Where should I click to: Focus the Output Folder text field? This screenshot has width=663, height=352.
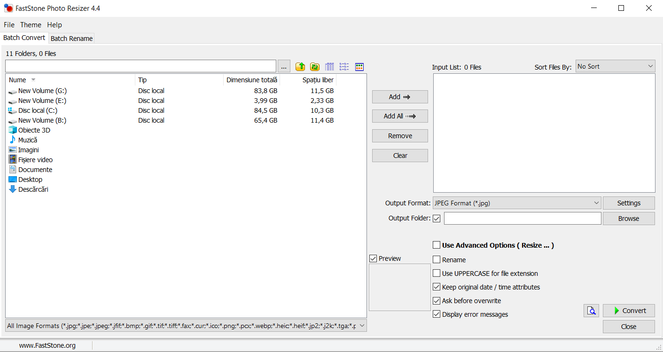pos(523,219)
